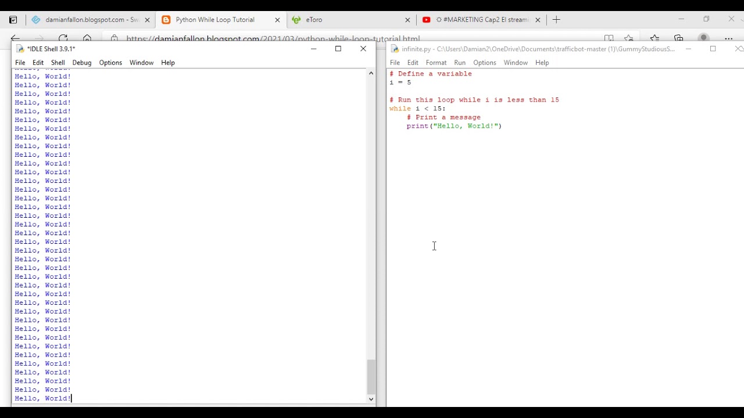The height and width of the screenshot is (418, 744).
Task: Switch to the #MARKETING Cap2 YouTube tab
Action: [482, 20]
